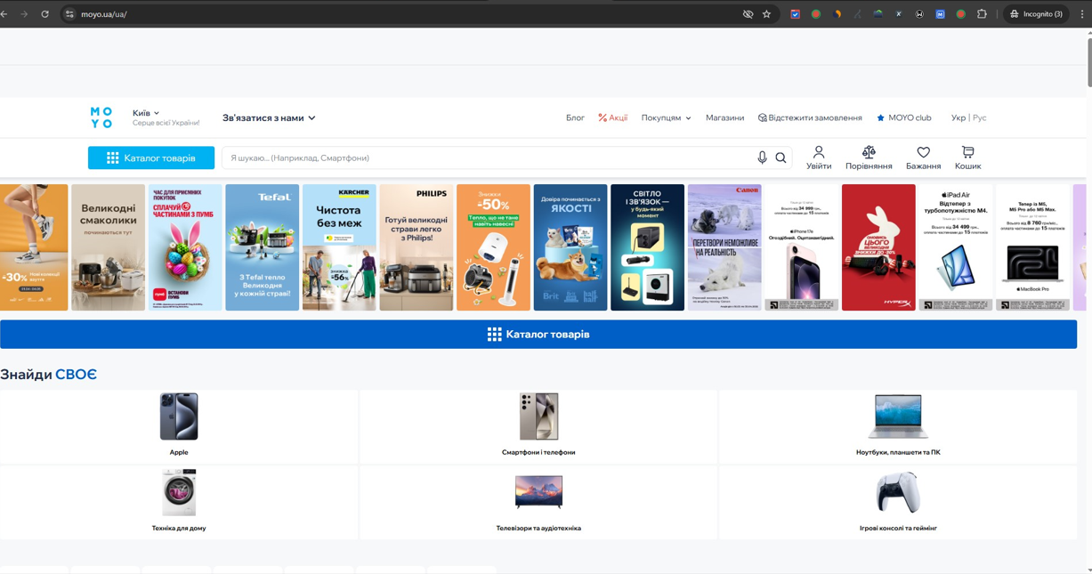Image resolution: width=1092 pixels, height=574 pixels.
Task: Open the Karcher Чистота без меж banner
Action: coord(339,247)
